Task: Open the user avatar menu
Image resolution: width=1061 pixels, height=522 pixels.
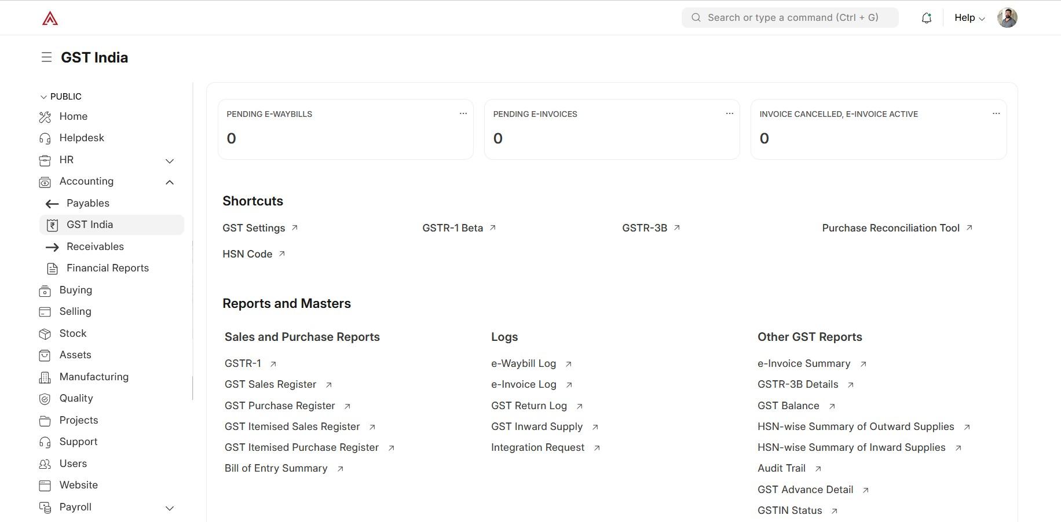Action: pos(1007,17)
